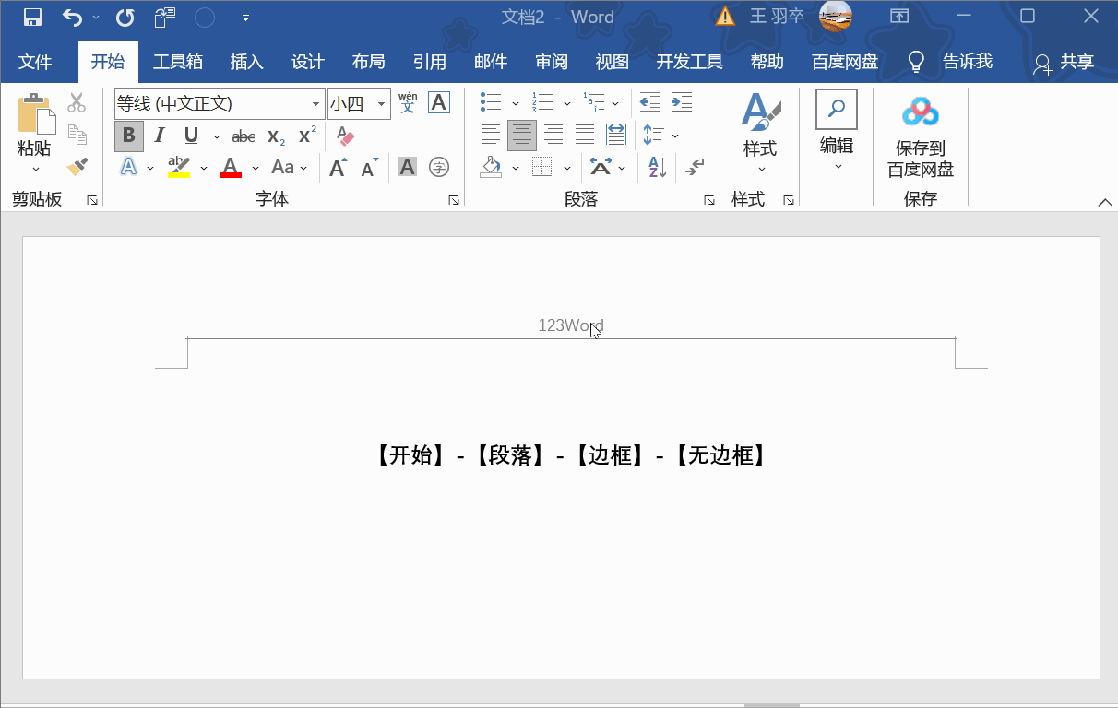Click the 共享 share button
The height and width of the screenshot is (708, 1118).
click(1064, 62)
